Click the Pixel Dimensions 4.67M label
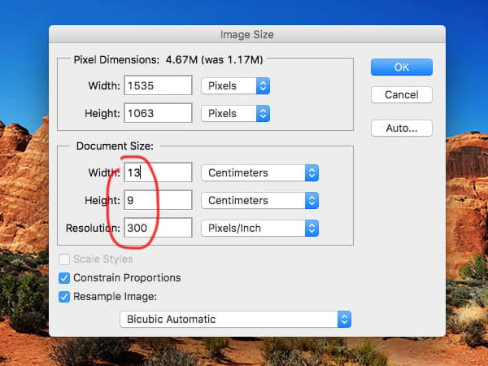488x366 pixels. click(x=168, y=59)
